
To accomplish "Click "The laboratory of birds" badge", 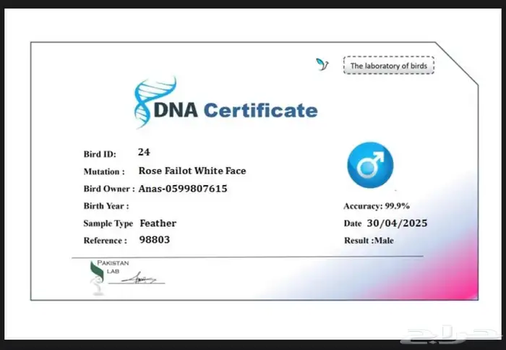I will pos(388,66).
